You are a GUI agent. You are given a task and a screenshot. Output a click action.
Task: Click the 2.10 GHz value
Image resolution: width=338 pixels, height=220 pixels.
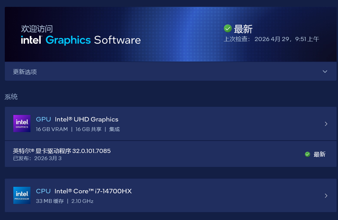82,201
